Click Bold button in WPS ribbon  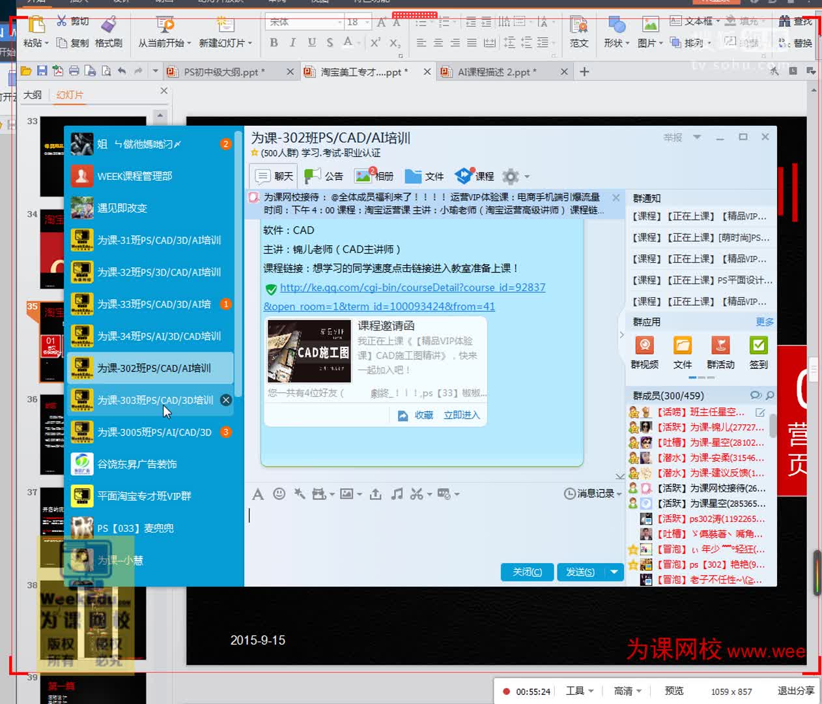click(x=274, y=43)
